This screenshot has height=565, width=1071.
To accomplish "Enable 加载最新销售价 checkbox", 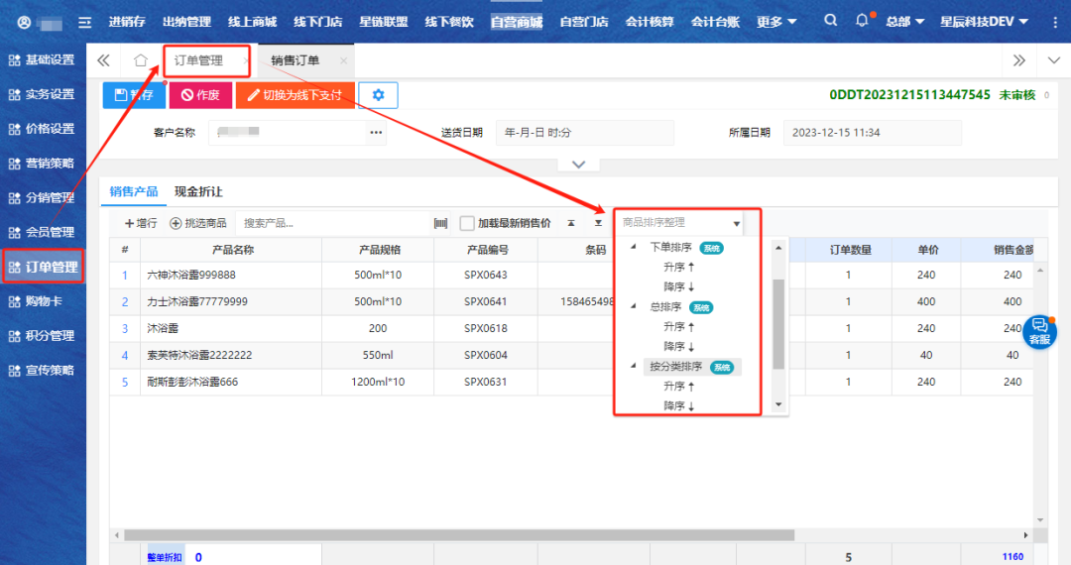I will [467, 223].
